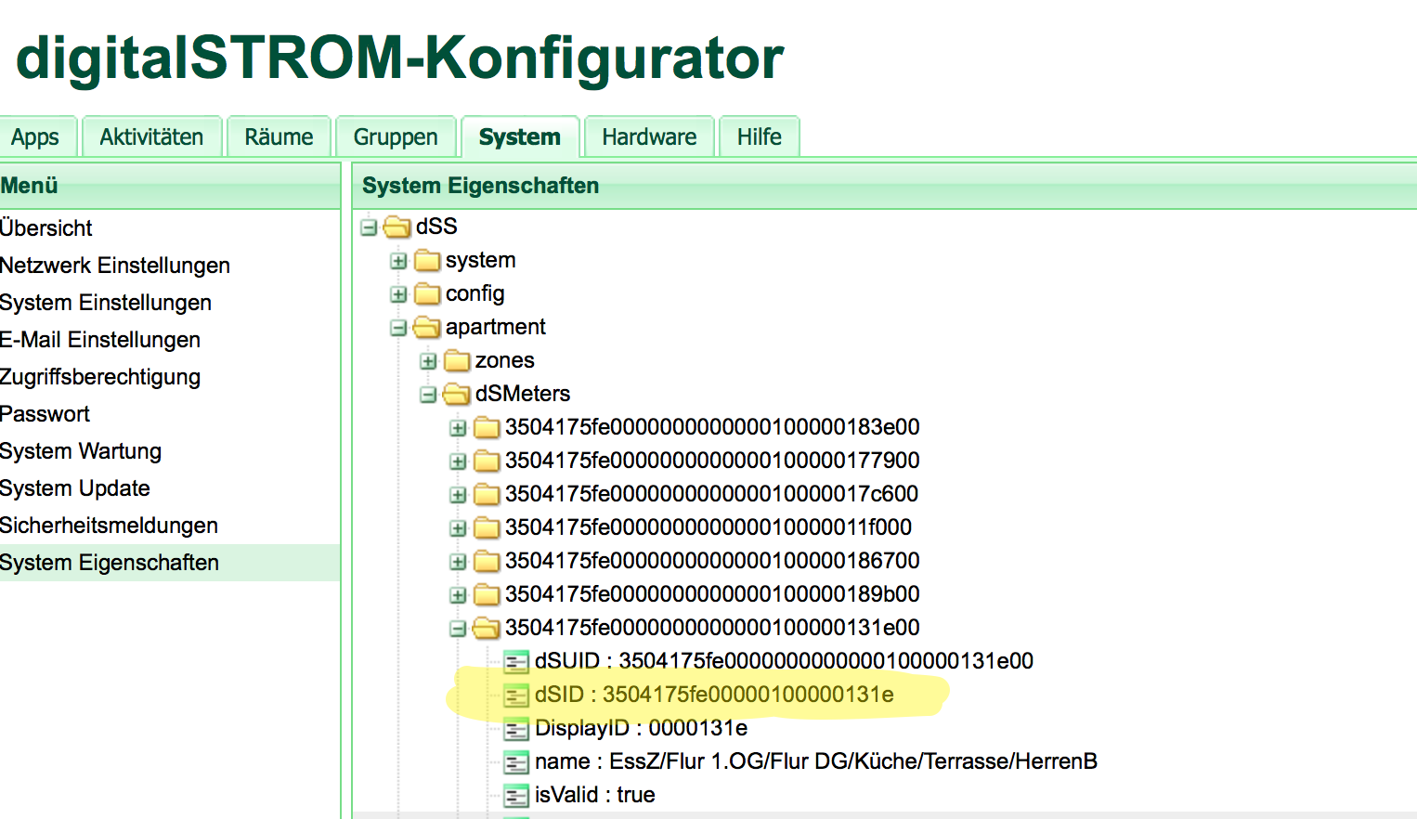Screen dimensions: 1417x819
Task: Open Netzwerk Einstellungen menu entry
Action: [x=170, y=266]
